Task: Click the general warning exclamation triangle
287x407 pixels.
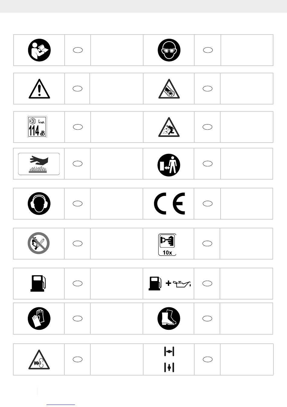Action: [39, 89]
